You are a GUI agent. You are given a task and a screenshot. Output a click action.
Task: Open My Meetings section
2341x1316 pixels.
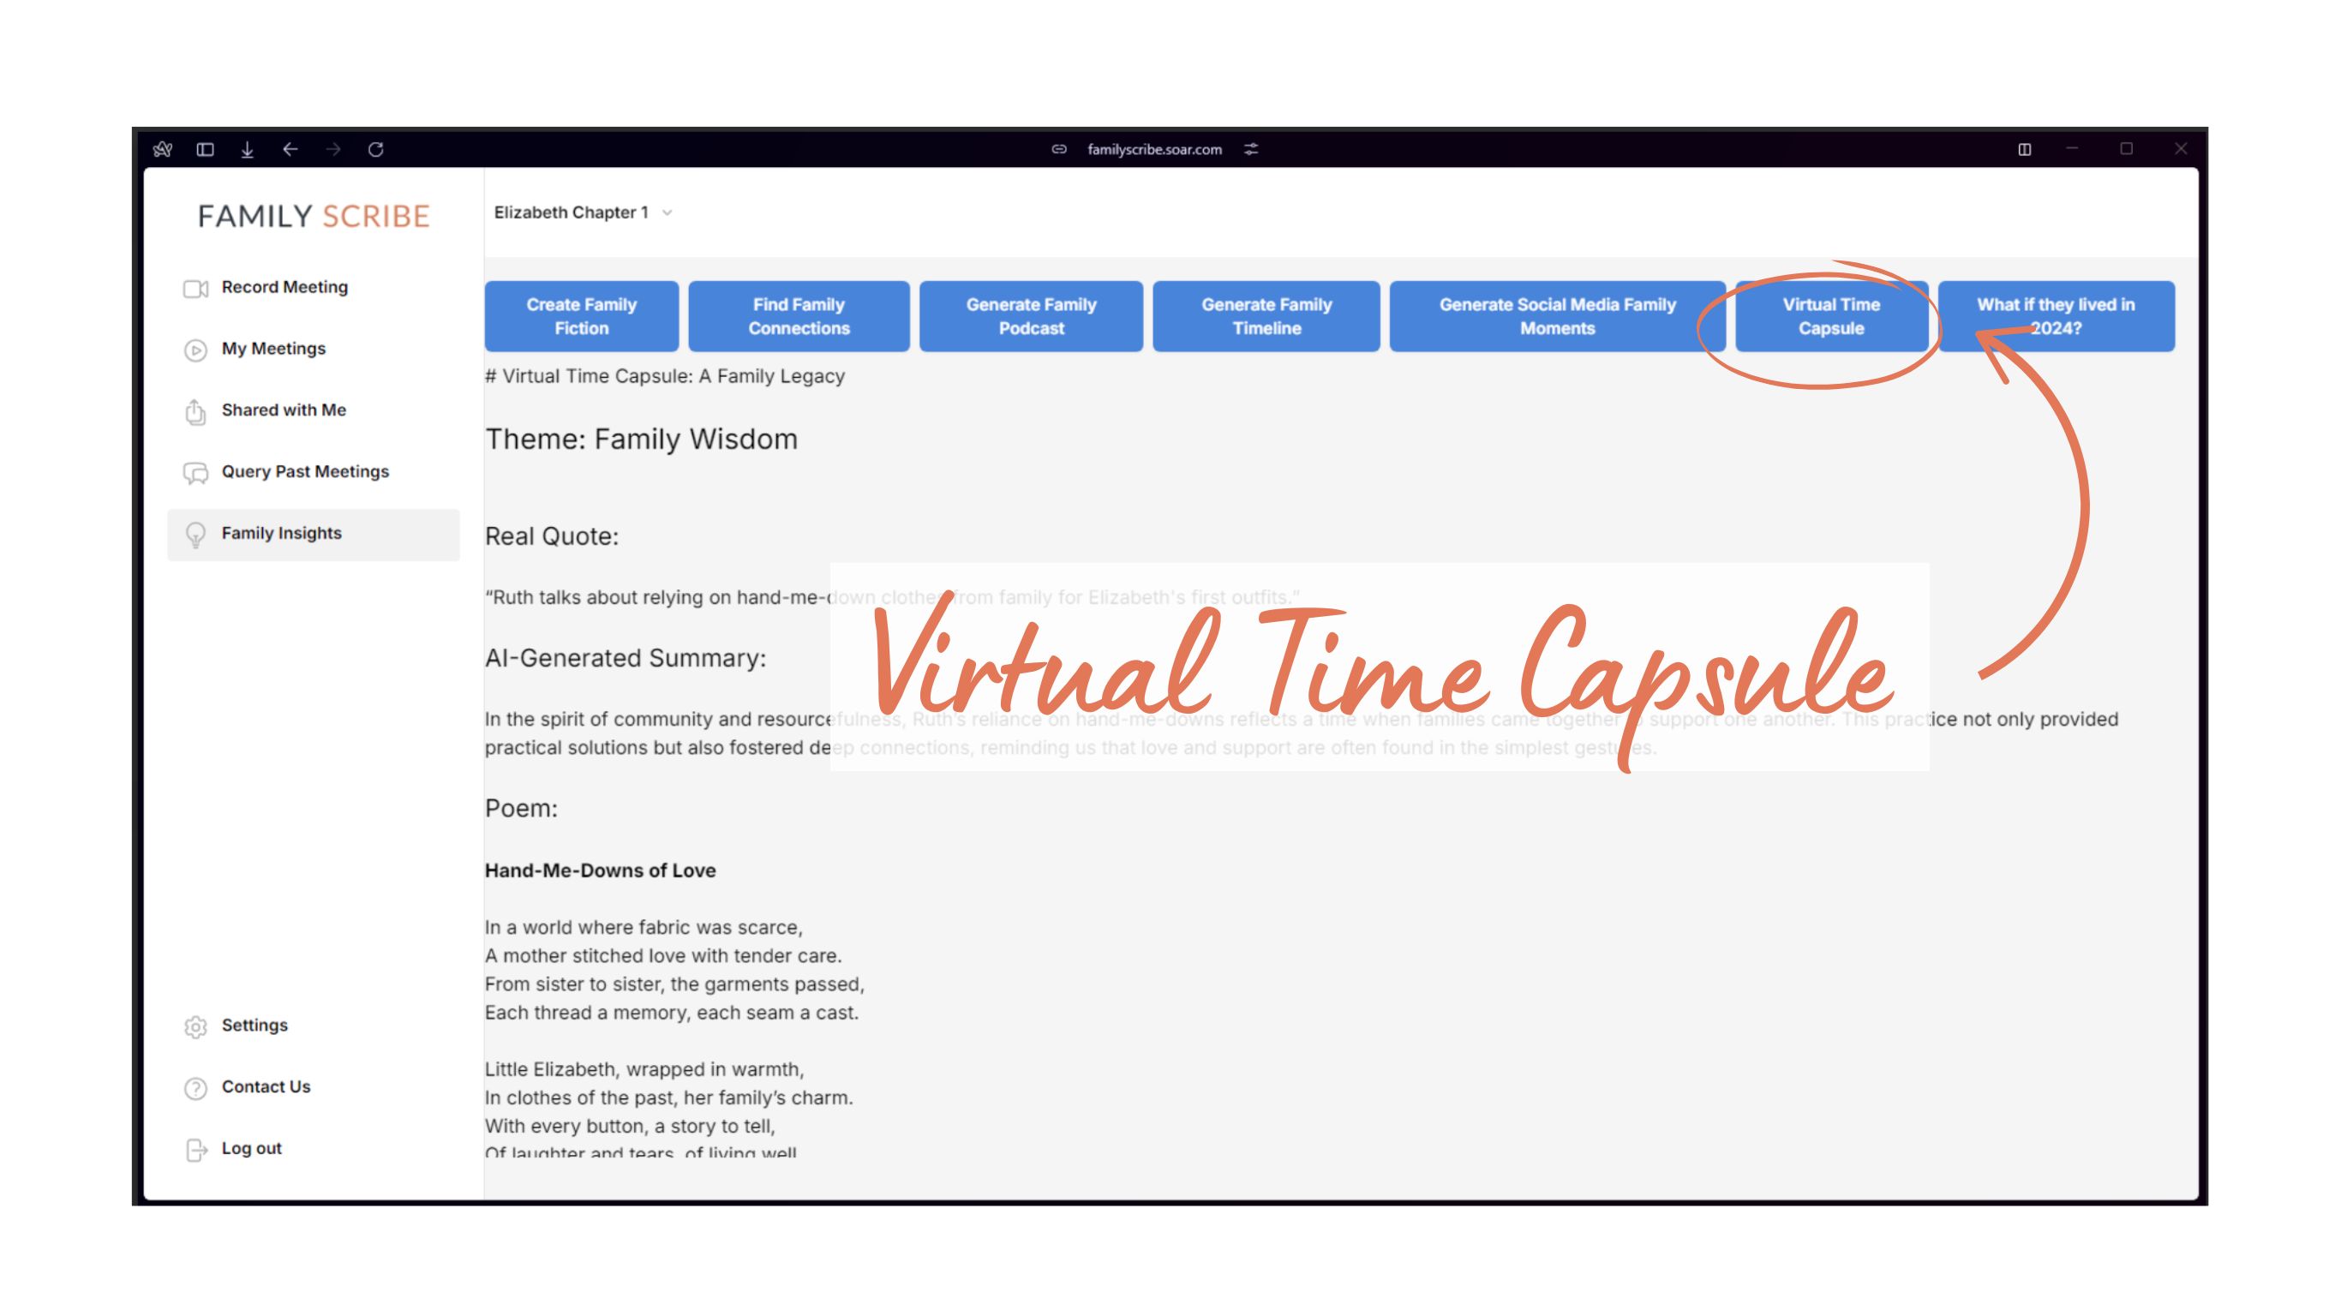tap(273, 347)
